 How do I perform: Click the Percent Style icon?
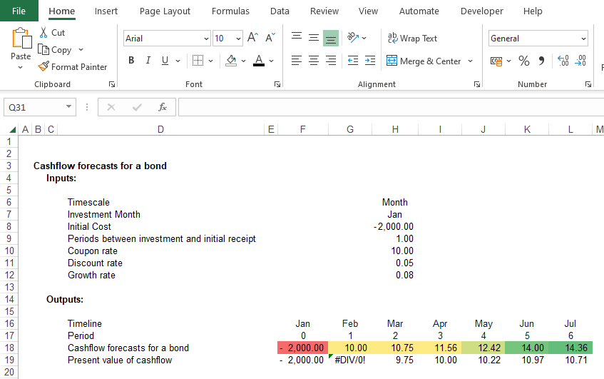524,61
